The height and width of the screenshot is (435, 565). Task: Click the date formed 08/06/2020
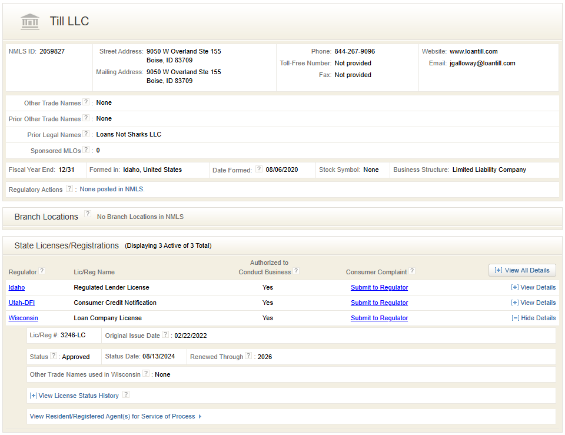coord(282,170)
